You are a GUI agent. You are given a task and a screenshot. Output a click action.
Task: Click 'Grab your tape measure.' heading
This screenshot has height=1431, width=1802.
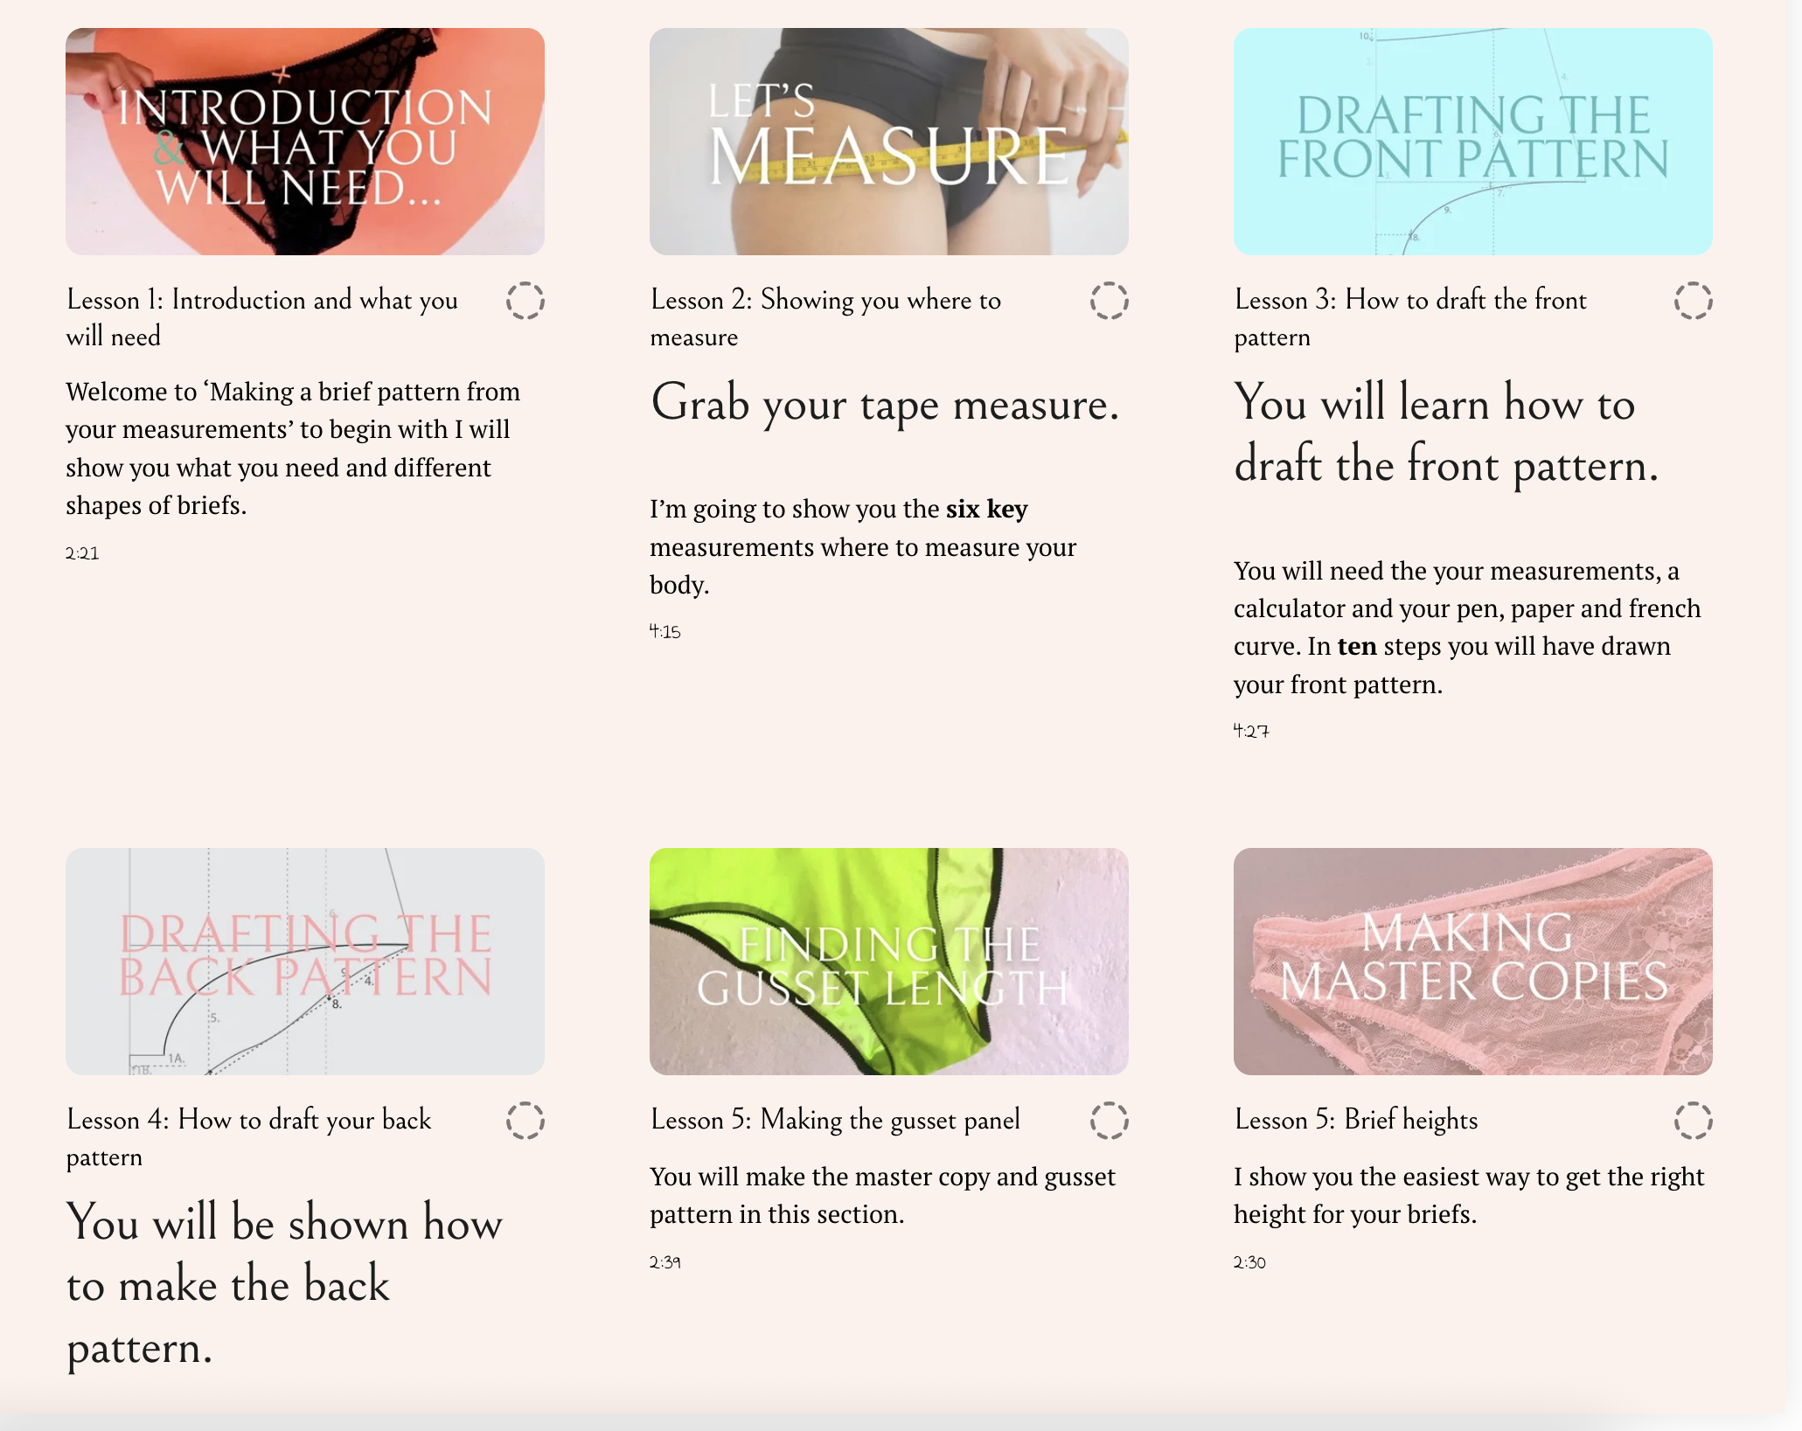tap(885, 405)
